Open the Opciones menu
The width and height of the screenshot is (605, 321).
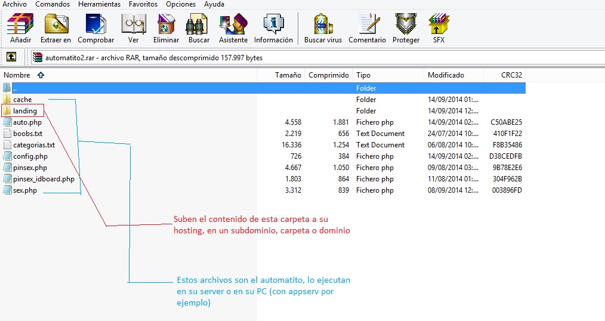click(181, 4)
